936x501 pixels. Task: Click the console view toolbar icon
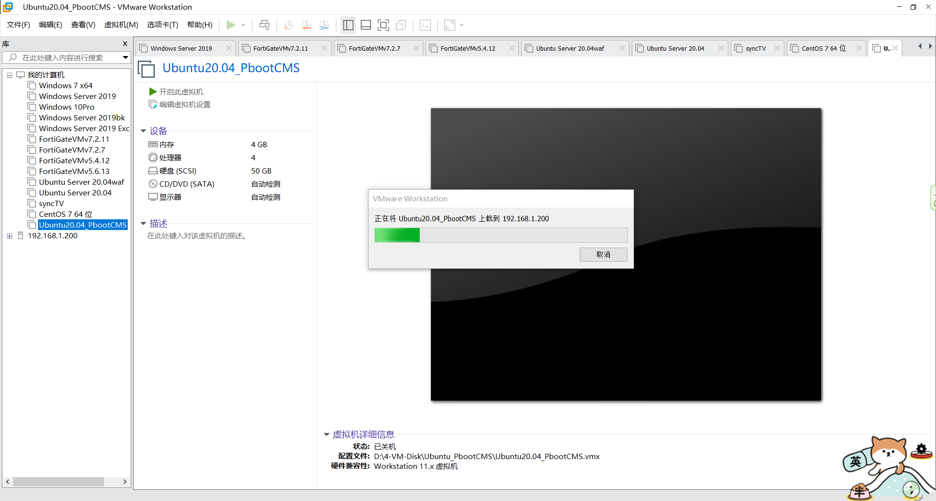coord(425,25)
